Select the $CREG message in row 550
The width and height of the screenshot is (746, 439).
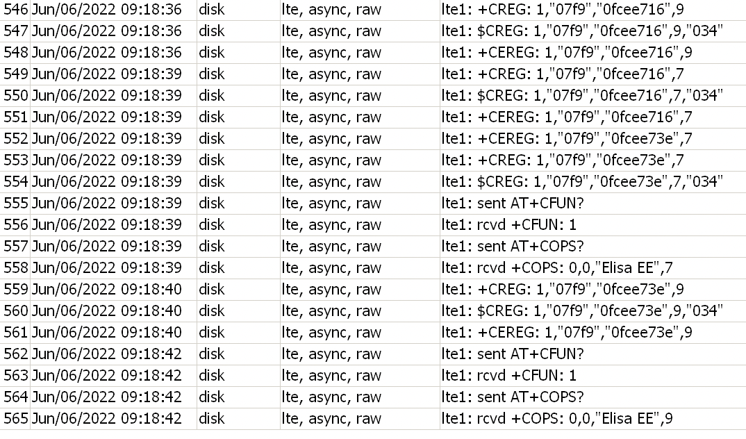click(x=583, y=96)
